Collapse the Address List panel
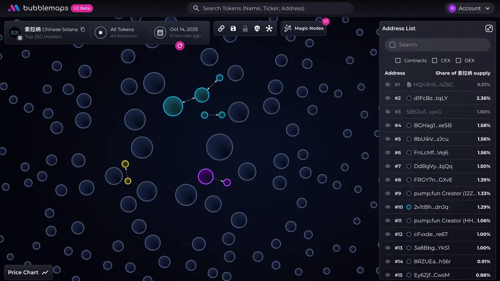500x281 pixels. tap(489, 28)
